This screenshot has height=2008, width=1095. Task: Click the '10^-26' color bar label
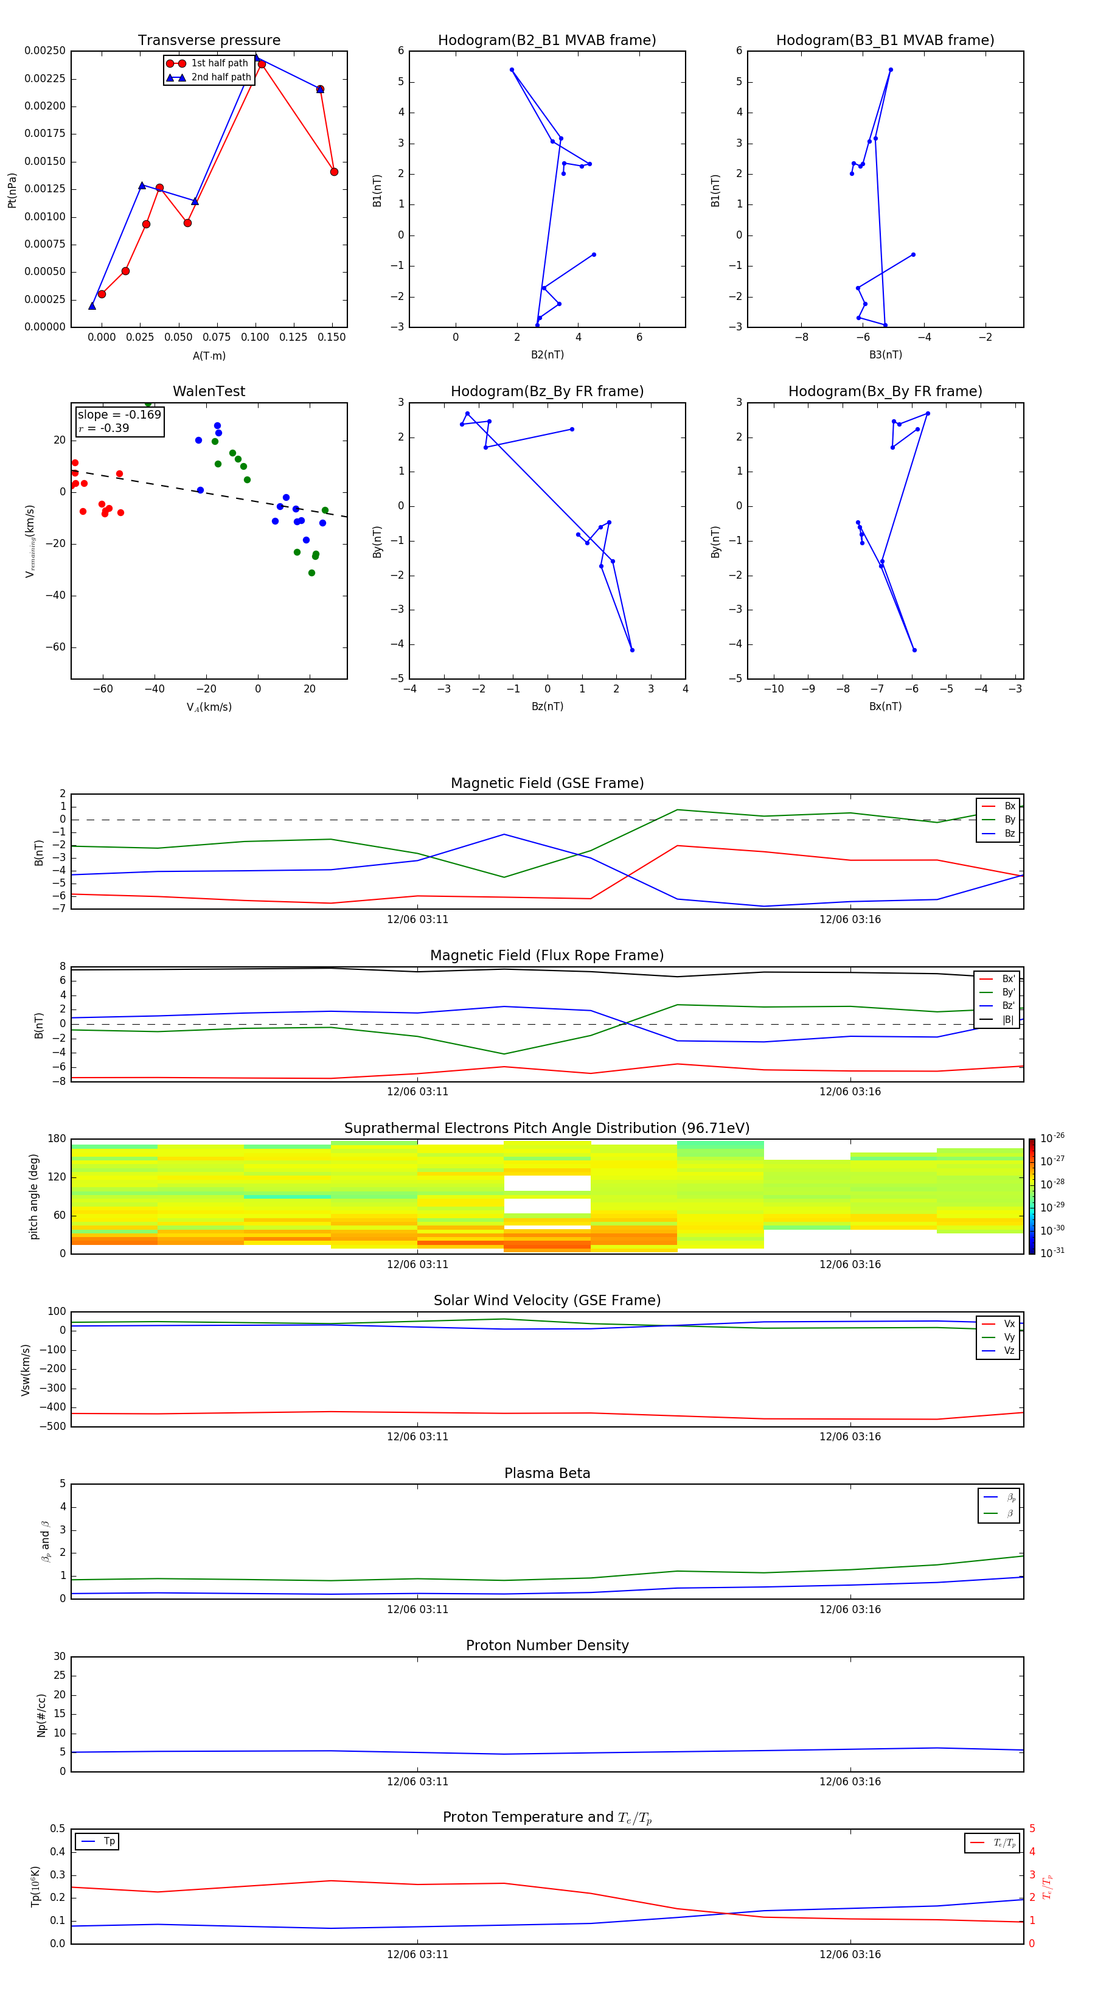pos(1052,1138)
